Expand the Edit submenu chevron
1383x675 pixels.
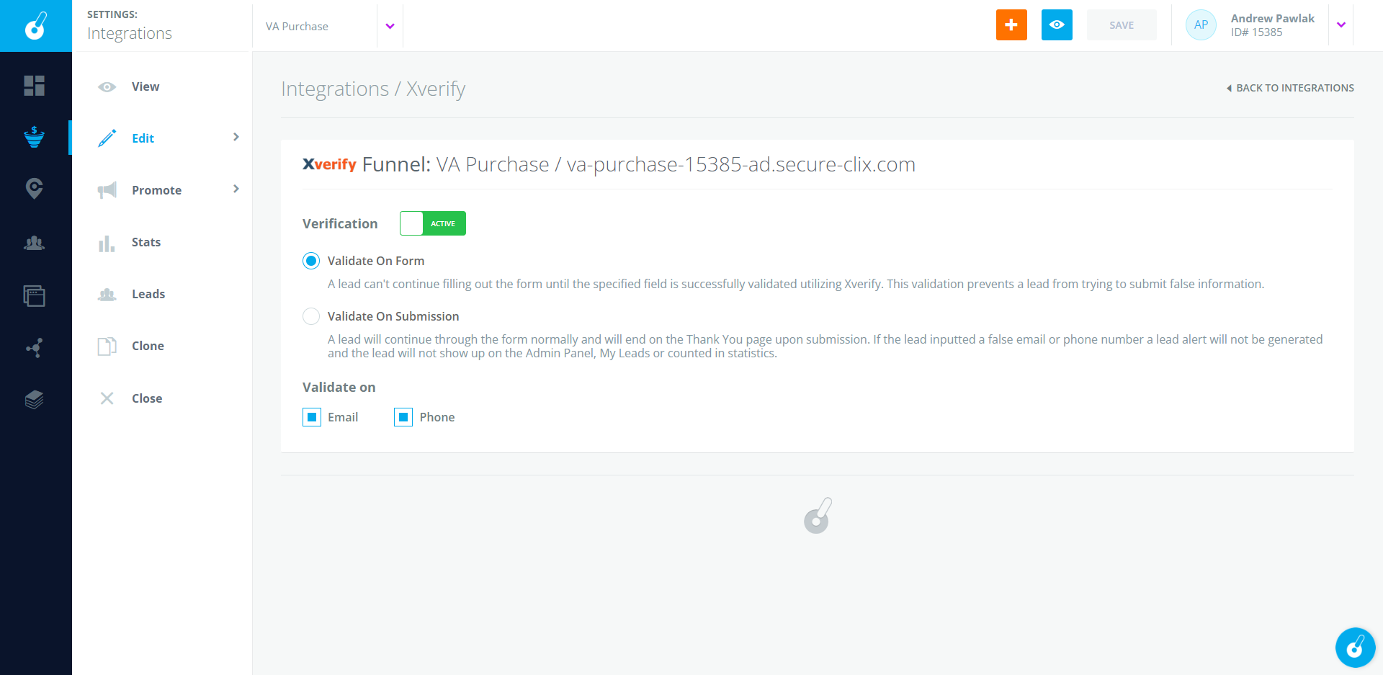point(236,137)
